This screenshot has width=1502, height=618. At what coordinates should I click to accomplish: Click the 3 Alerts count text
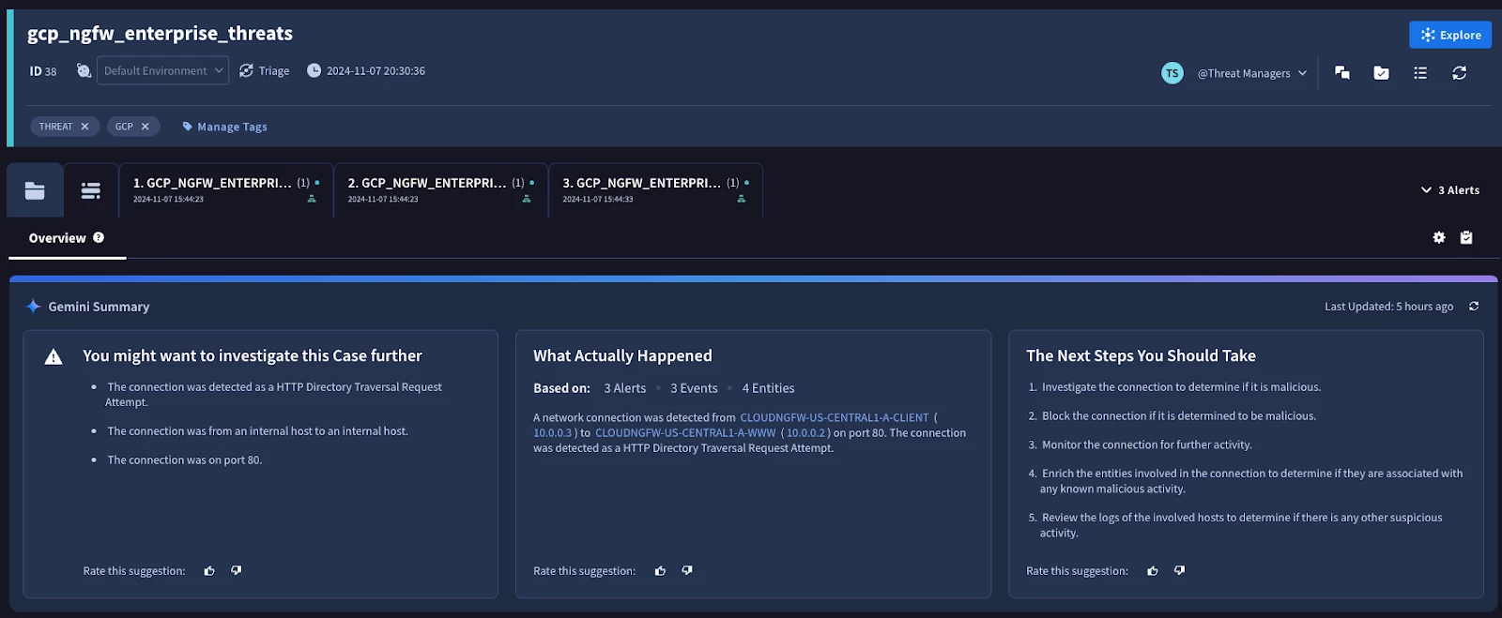(625, 388)
